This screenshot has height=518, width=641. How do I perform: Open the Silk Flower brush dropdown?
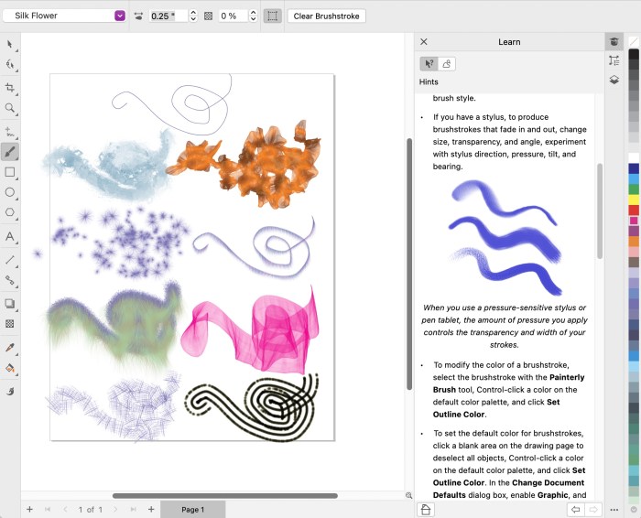tap(120, 16)
